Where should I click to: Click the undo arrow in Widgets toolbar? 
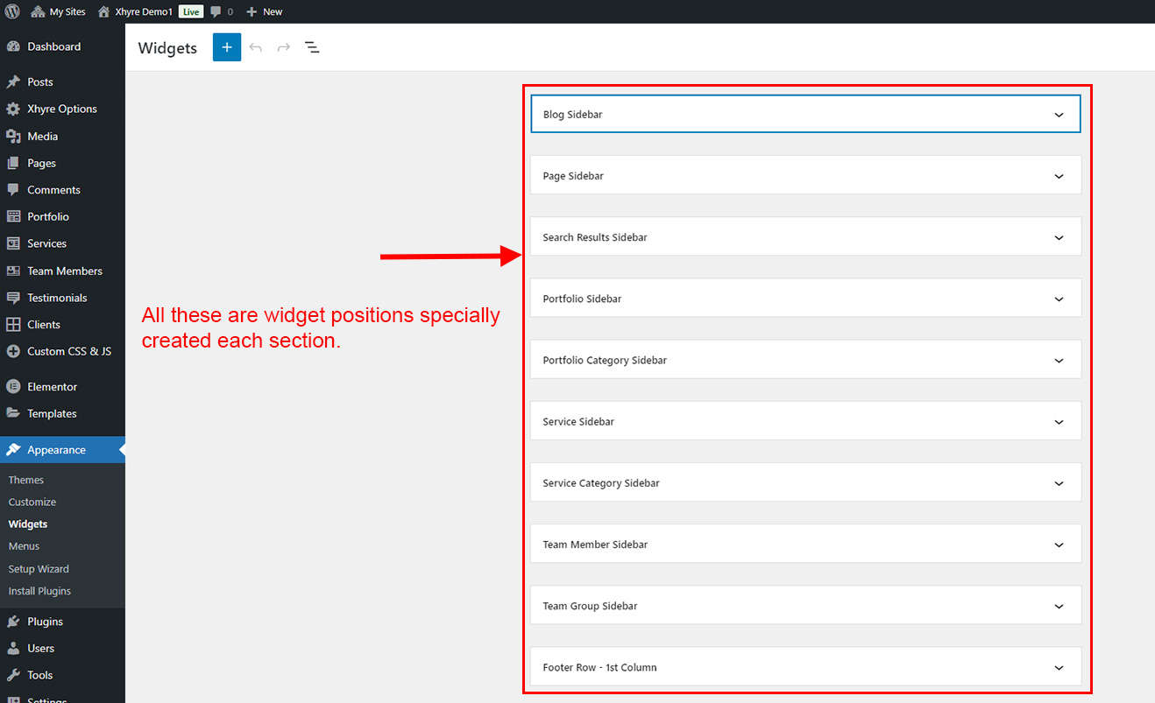[x=256, y=47]
